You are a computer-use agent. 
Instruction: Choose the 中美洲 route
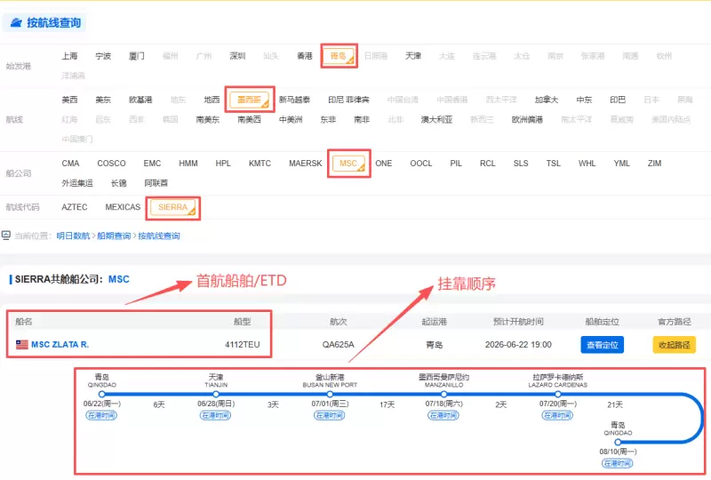292,119
